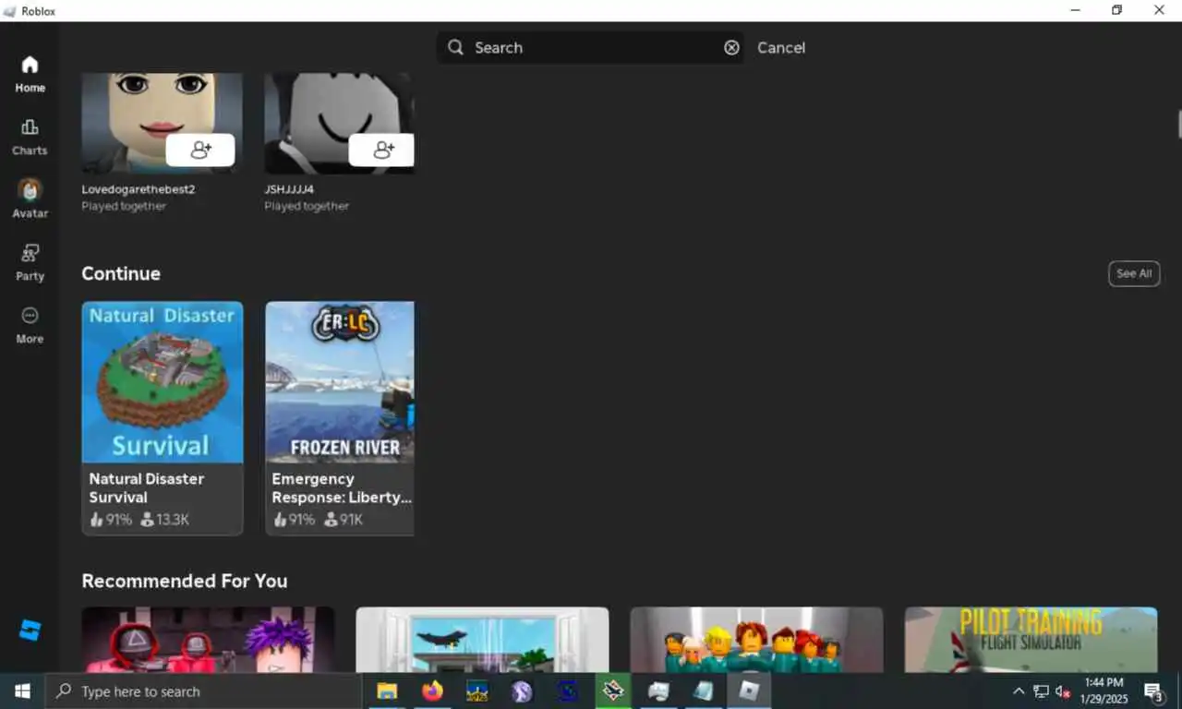See All continue games

point(1134,273)
